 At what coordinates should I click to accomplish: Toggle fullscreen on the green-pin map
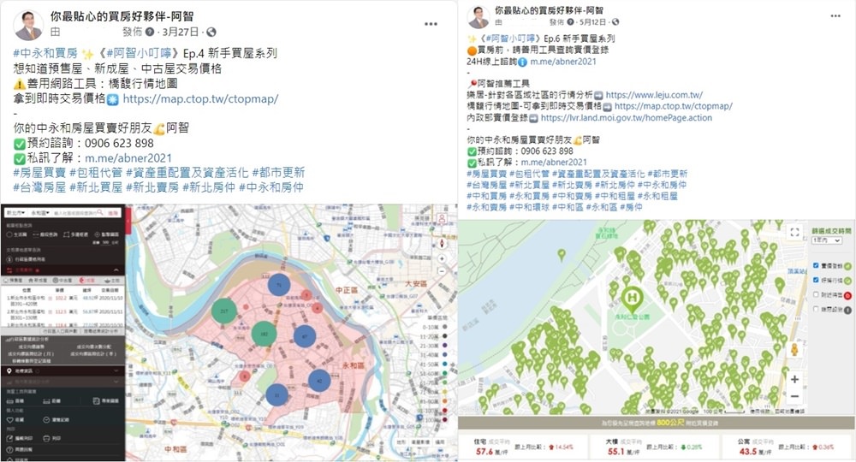795,233
